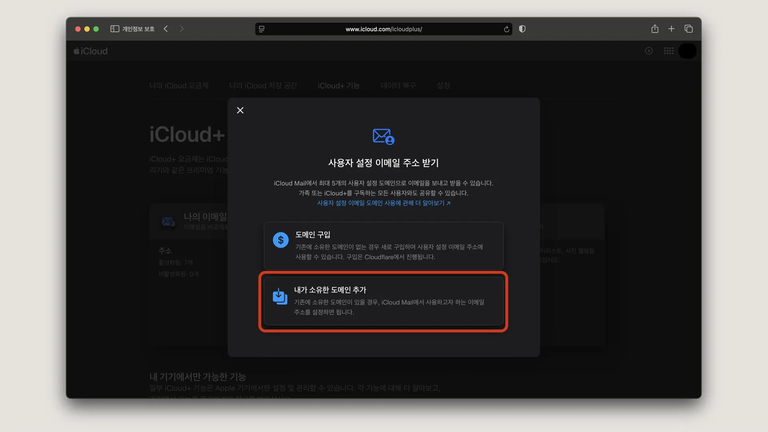
Task: Go back with the Safari back arrow
Action: 166,29
